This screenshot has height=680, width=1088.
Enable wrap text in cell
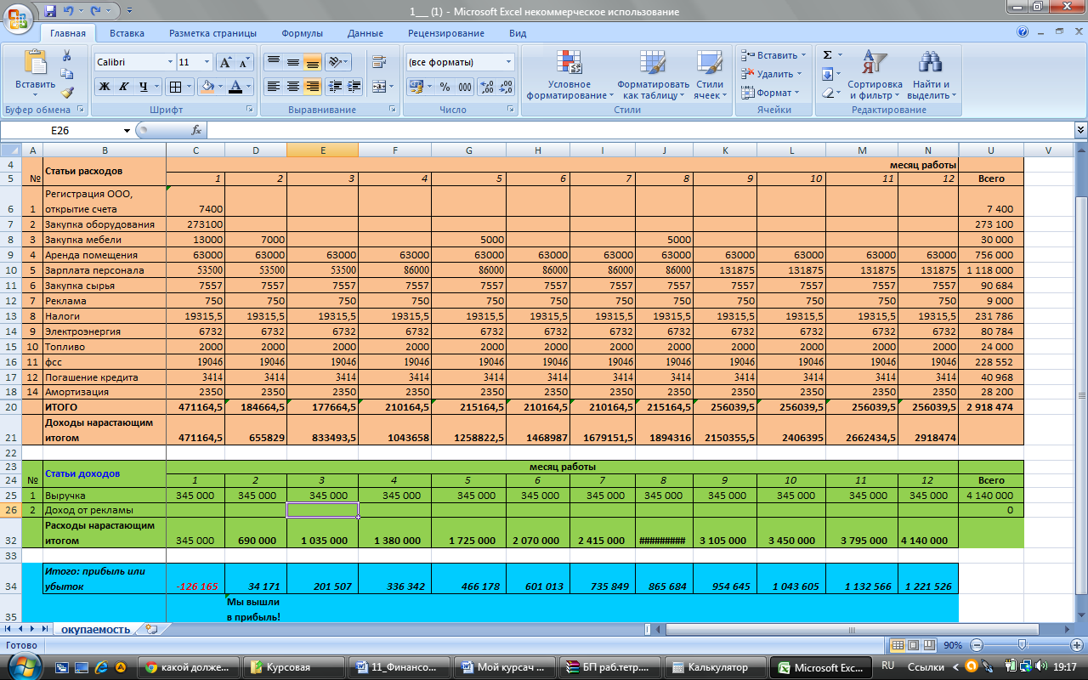(379, 62)
